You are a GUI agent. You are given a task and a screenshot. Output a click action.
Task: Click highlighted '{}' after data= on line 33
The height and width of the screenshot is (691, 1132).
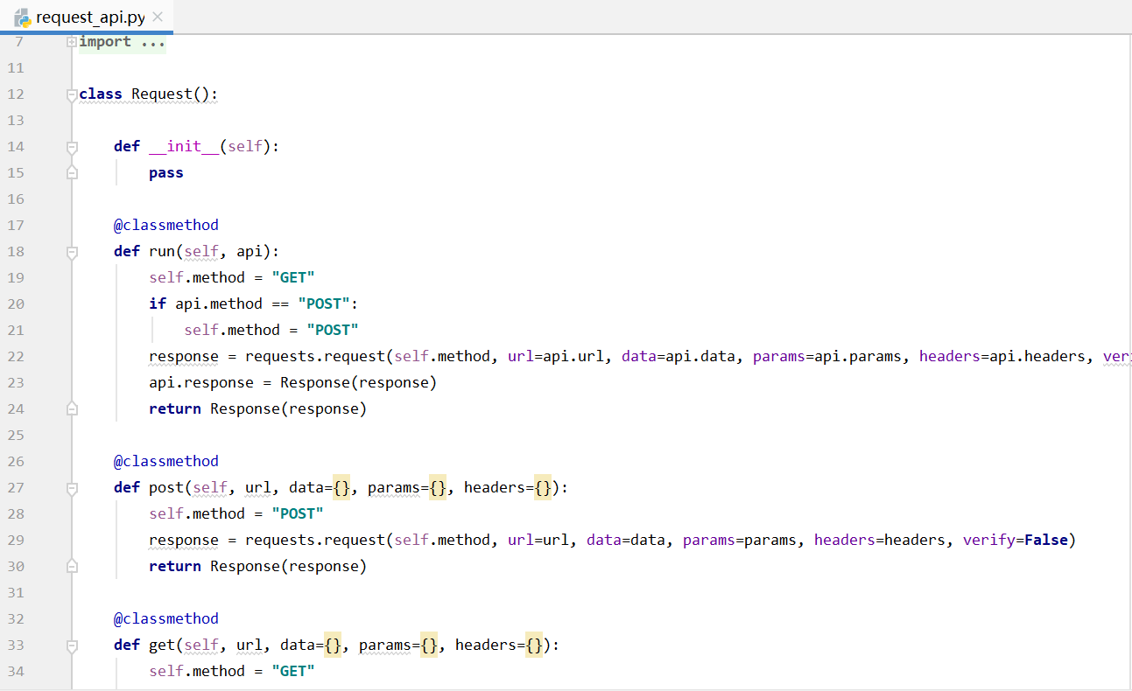(x=333, y=645)
